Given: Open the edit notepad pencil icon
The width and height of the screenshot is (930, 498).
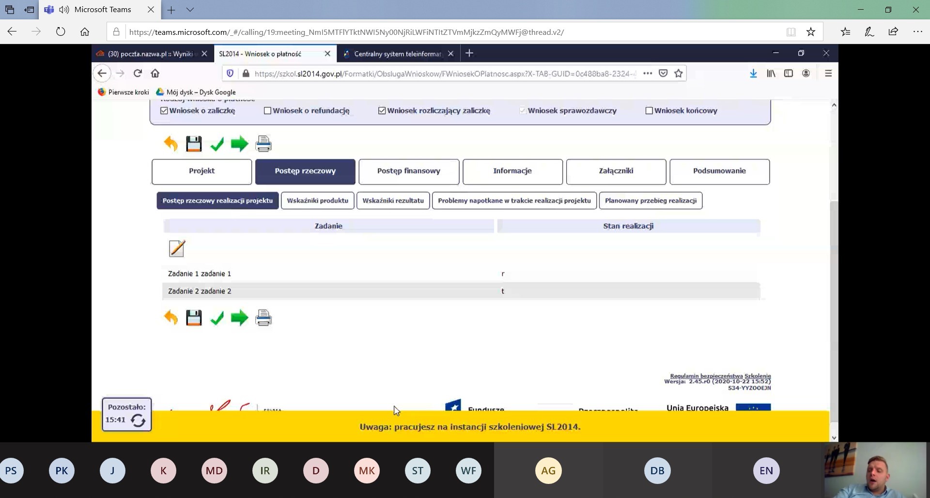Looking at the screenshot, I should pos(177,248).
